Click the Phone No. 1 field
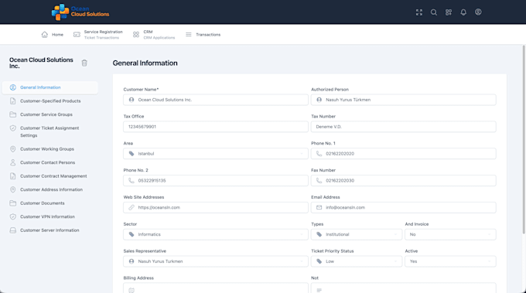 tap(403, 154)
